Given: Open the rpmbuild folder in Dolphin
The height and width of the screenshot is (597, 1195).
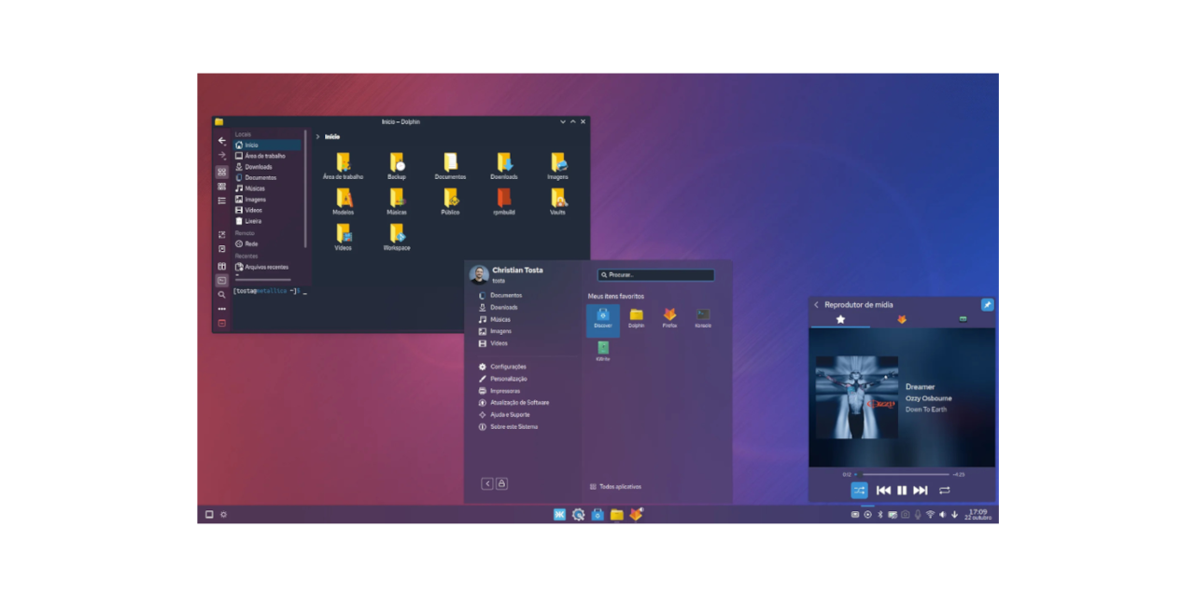Looking at the screenshot, I should click(x=504, y=201).
